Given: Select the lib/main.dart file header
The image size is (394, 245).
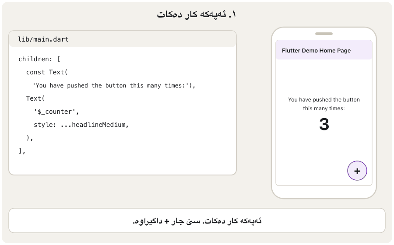Looking at the screenshot, I should point(123,39).
